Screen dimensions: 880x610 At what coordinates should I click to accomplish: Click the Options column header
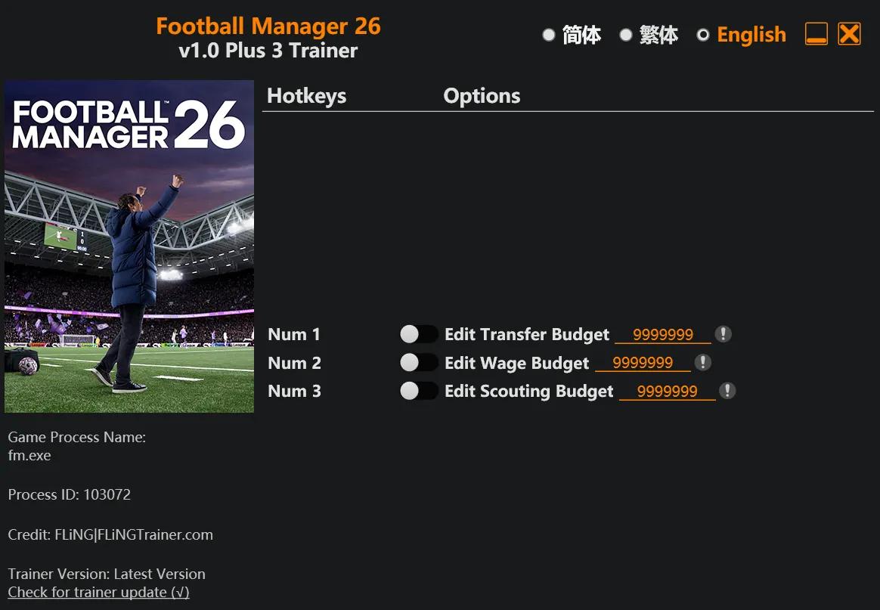click(482, 96)
